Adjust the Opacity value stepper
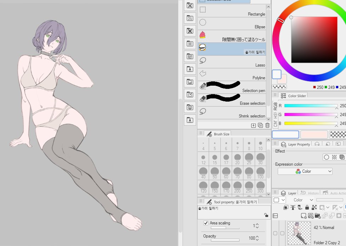 tap(257, 238)
